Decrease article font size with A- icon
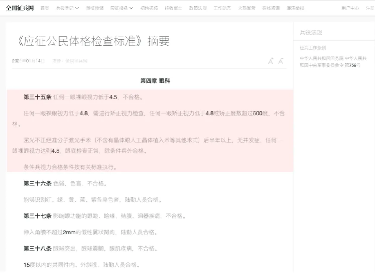The height and width of the screenshot is (275, 376). (281, 61)
